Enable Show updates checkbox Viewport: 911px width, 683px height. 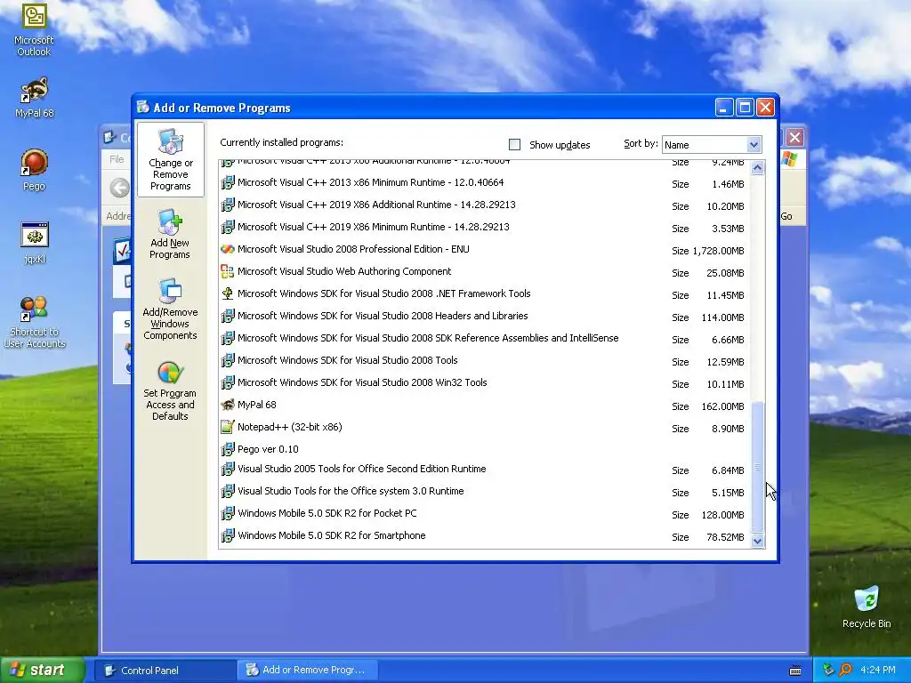point(514,145)
